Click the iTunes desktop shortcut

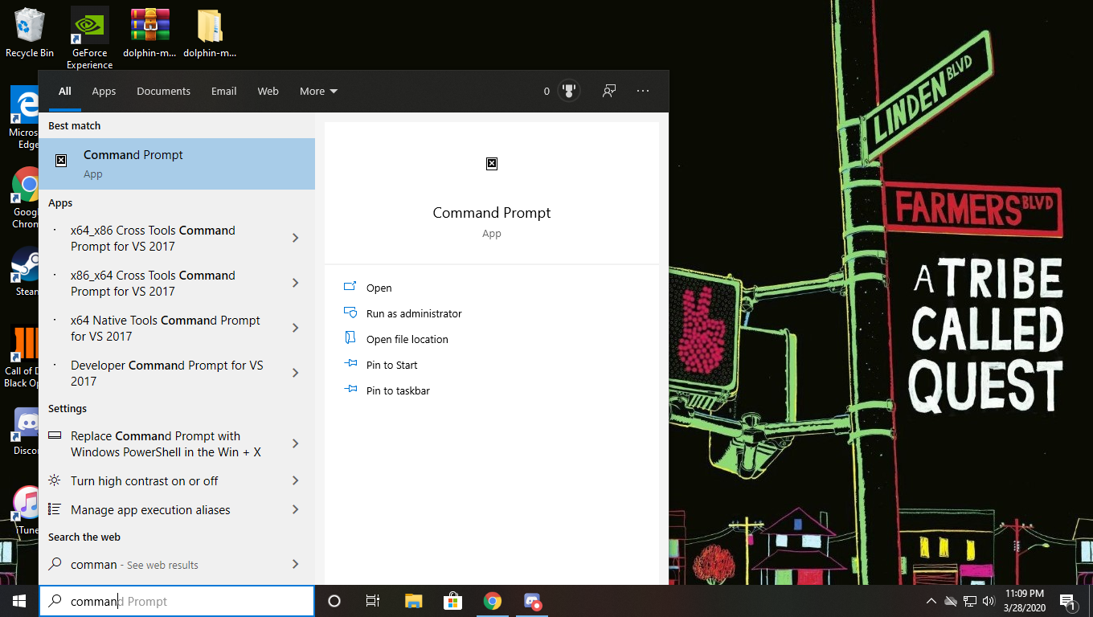[25, 511]
